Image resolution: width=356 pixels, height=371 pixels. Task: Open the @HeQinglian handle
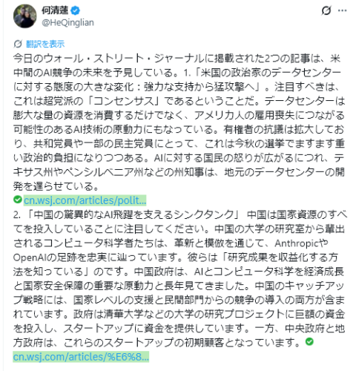pyautogui.click(x=67, y=23)
